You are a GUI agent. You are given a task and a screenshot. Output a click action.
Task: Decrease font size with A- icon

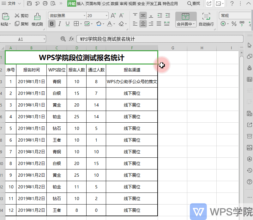pyautogui.click(x=121, y=15)
